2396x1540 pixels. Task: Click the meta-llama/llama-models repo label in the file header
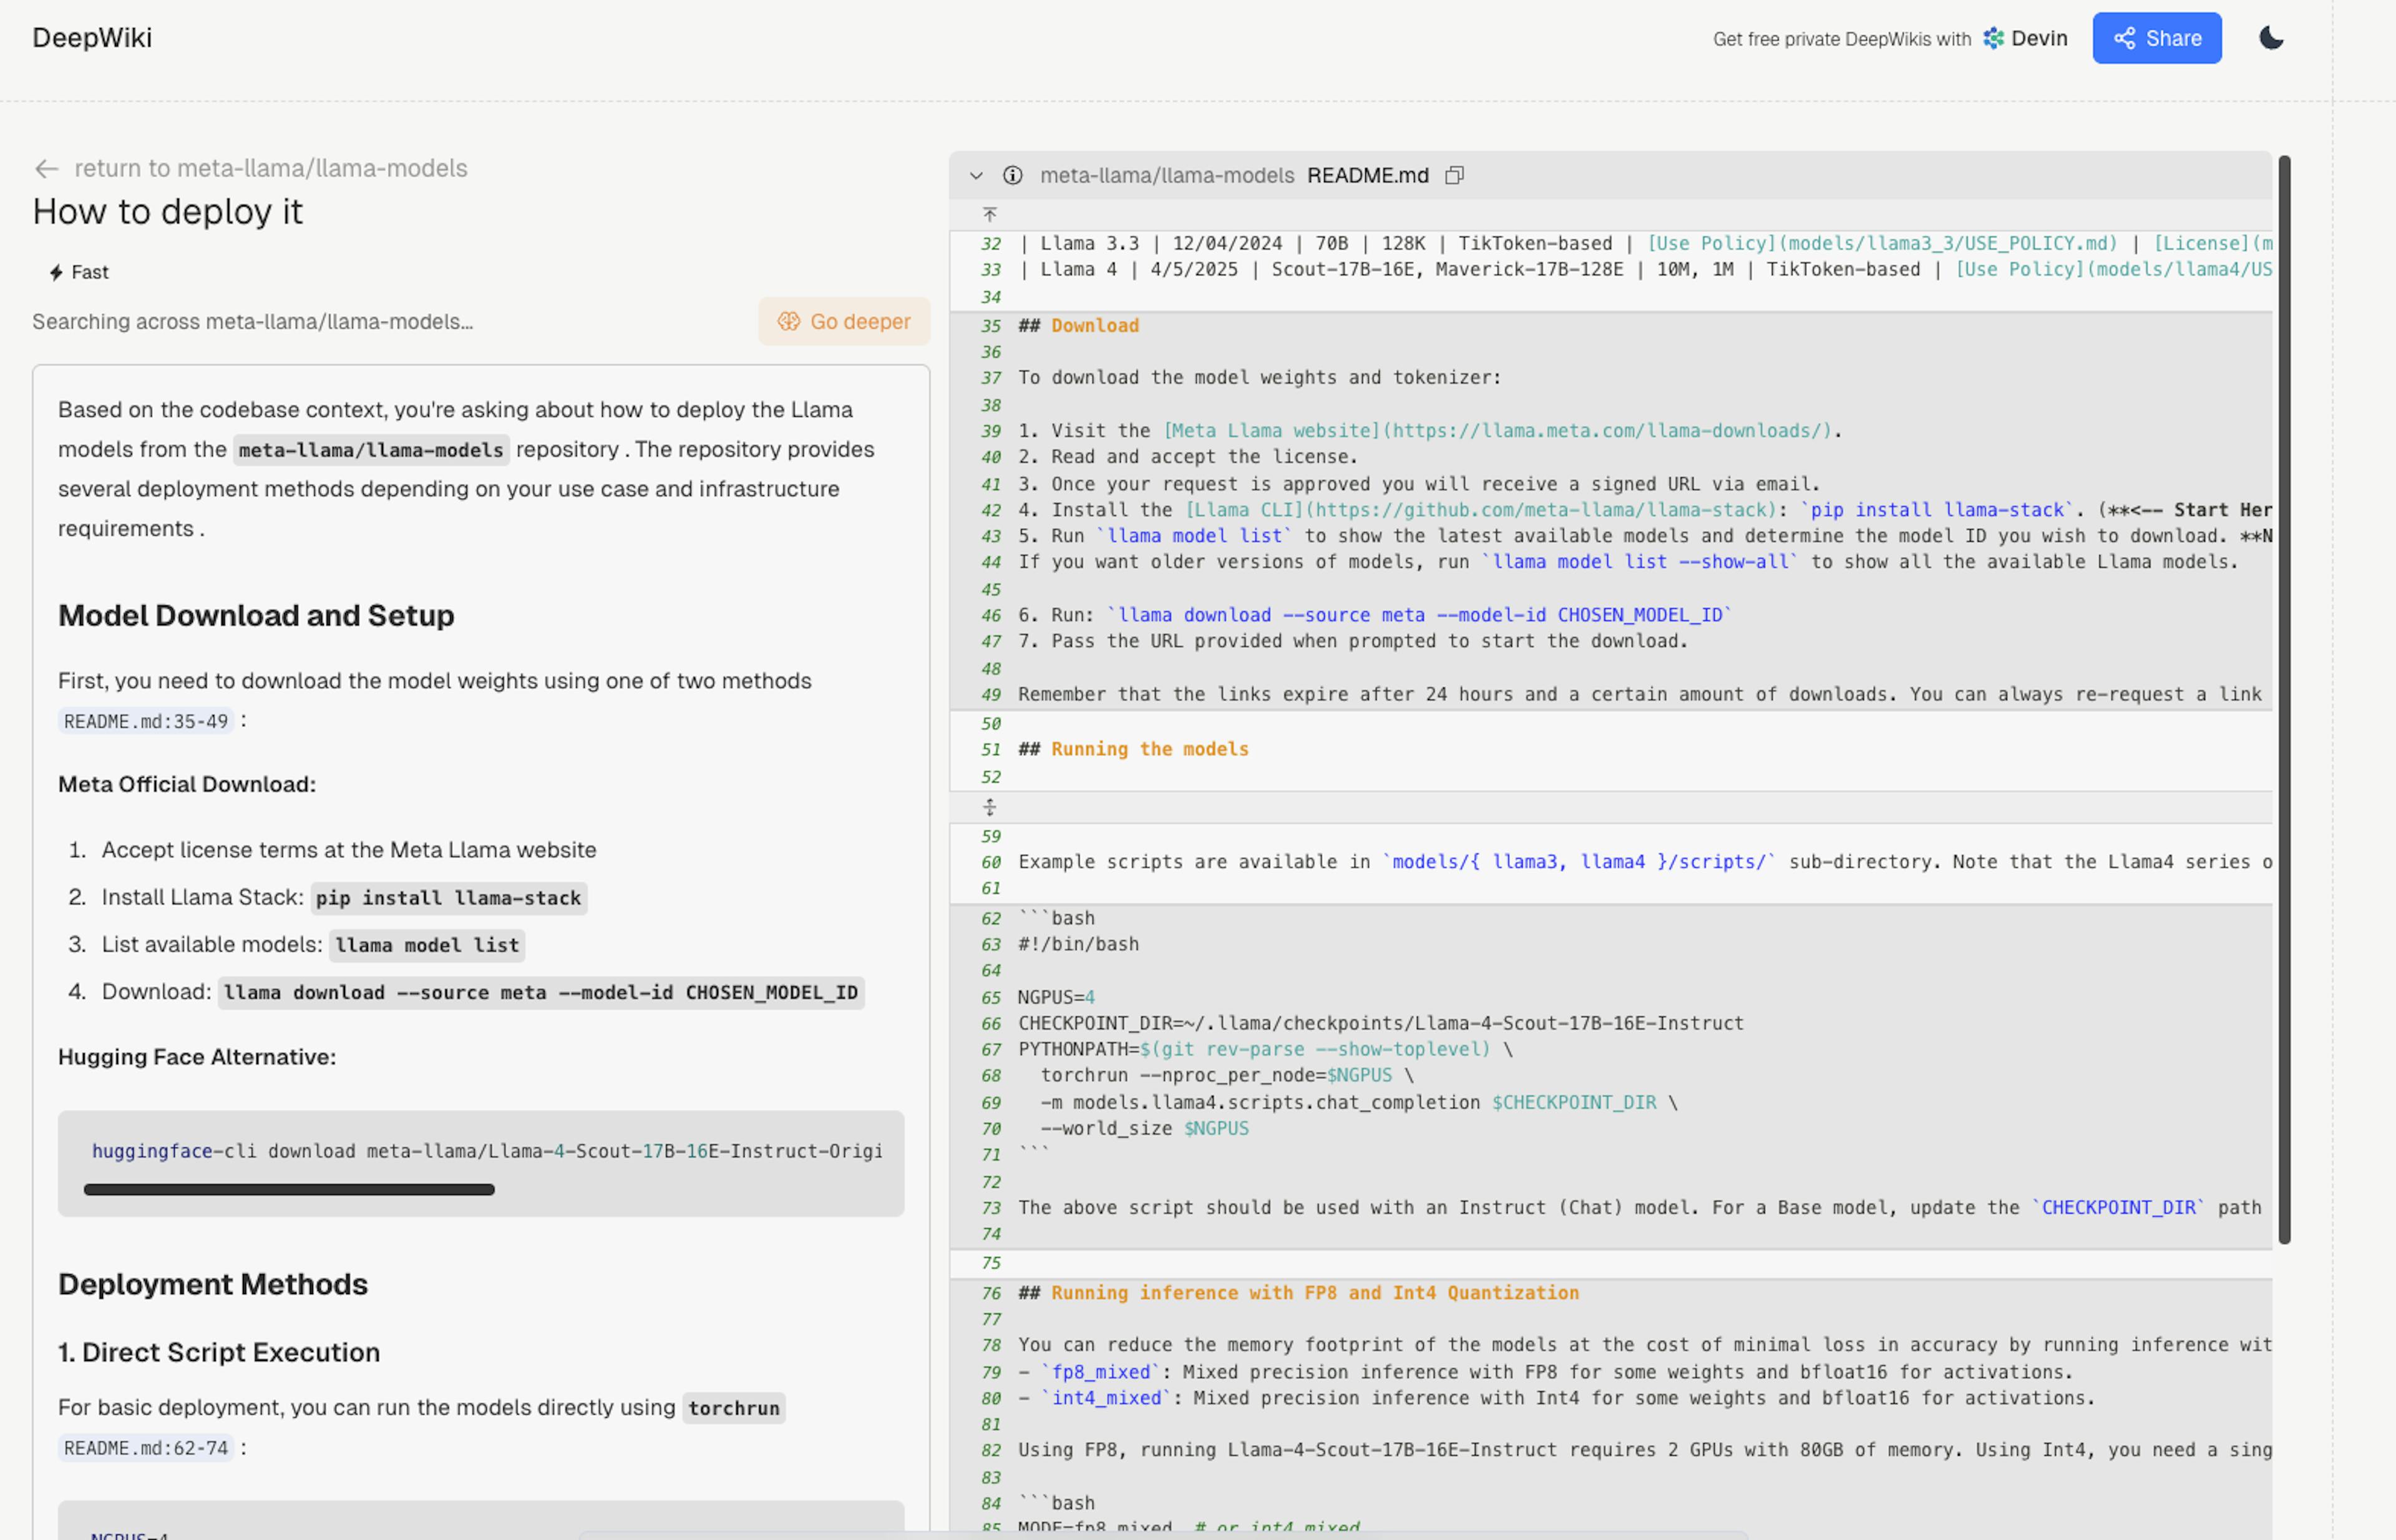pyautogui.click(x=1166, y=176)
